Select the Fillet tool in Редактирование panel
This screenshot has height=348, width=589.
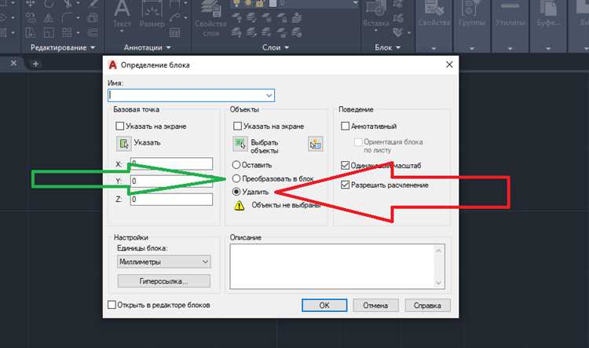point(68,17)
